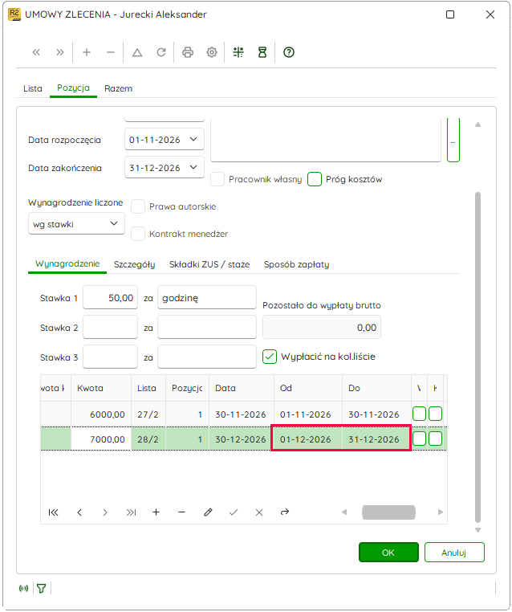Image resolution: width=512 pixels, height=612 pixels.
Task: Go to next row in payments grid
Action: [105, 512]
